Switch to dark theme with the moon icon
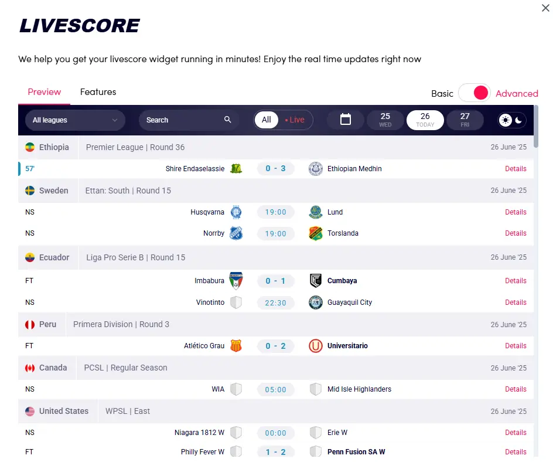The image size is (553, 469). [x=518, y=120]
